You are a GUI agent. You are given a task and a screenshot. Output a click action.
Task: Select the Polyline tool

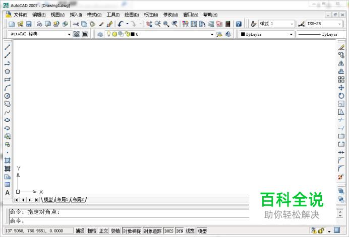coord(8,63)
